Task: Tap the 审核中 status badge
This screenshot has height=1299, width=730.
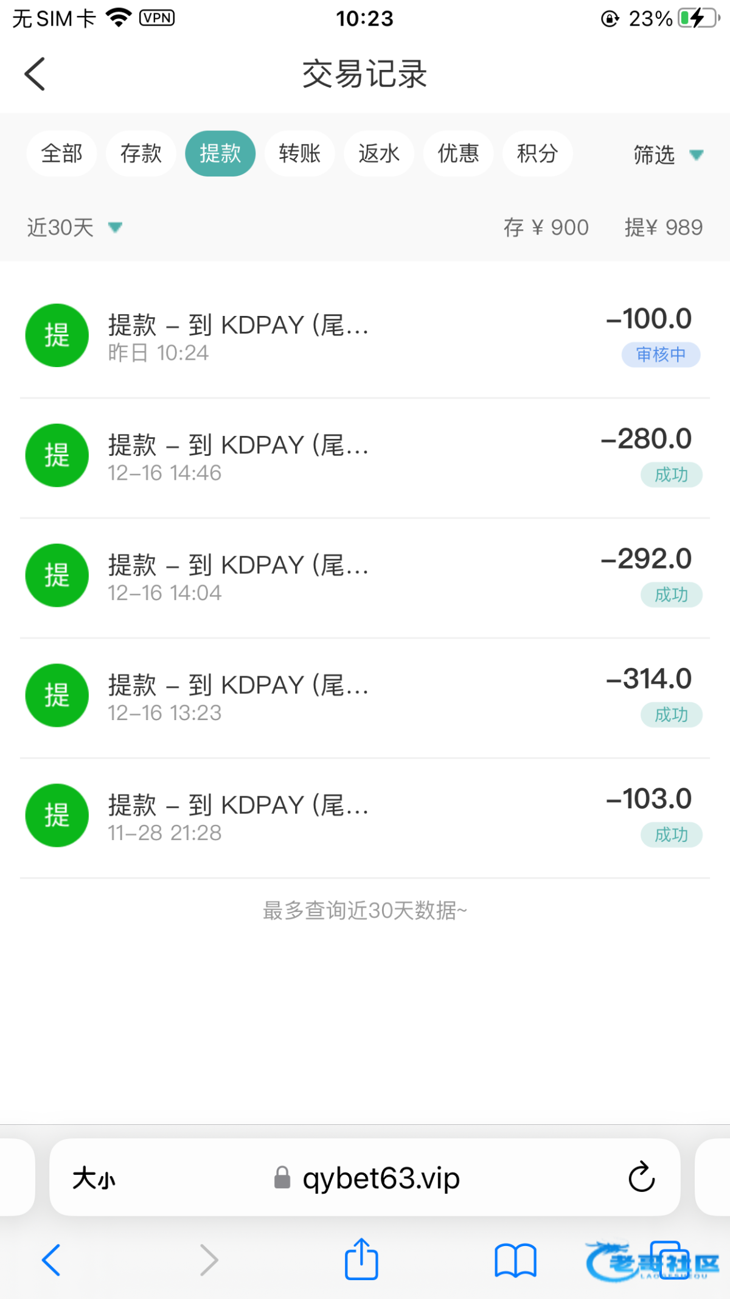Action: click(661, 354)
